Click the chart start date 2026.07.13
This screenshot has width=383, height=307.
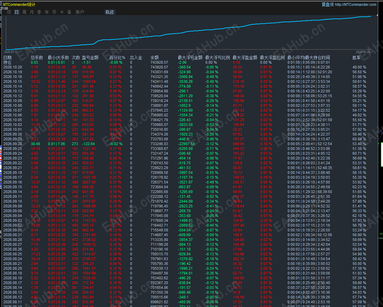(x=11, y=52)
